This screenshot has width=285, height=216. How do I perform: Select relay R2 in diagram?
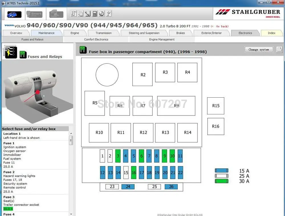(142, 74)
